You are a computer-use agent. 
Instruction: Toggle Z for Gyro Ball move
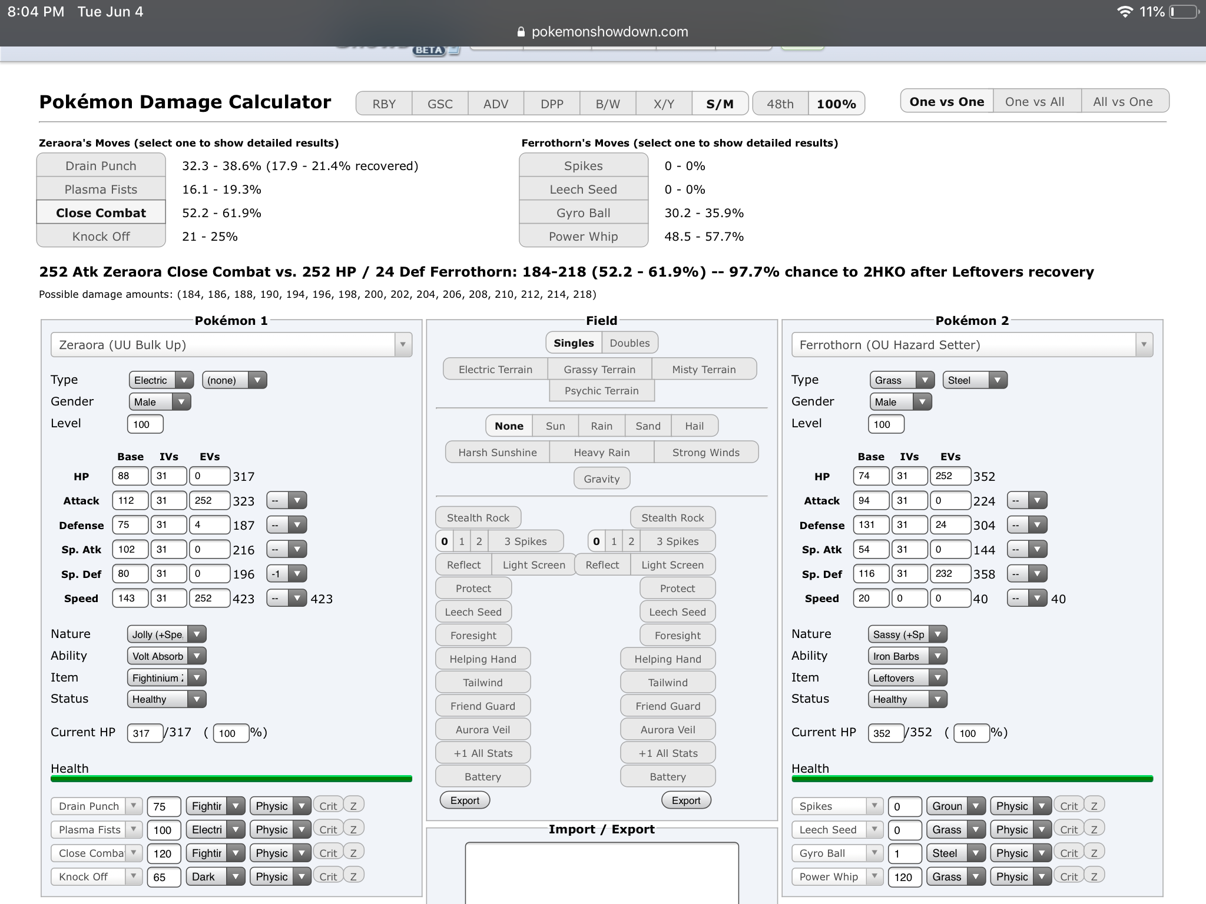(1094, 853)
